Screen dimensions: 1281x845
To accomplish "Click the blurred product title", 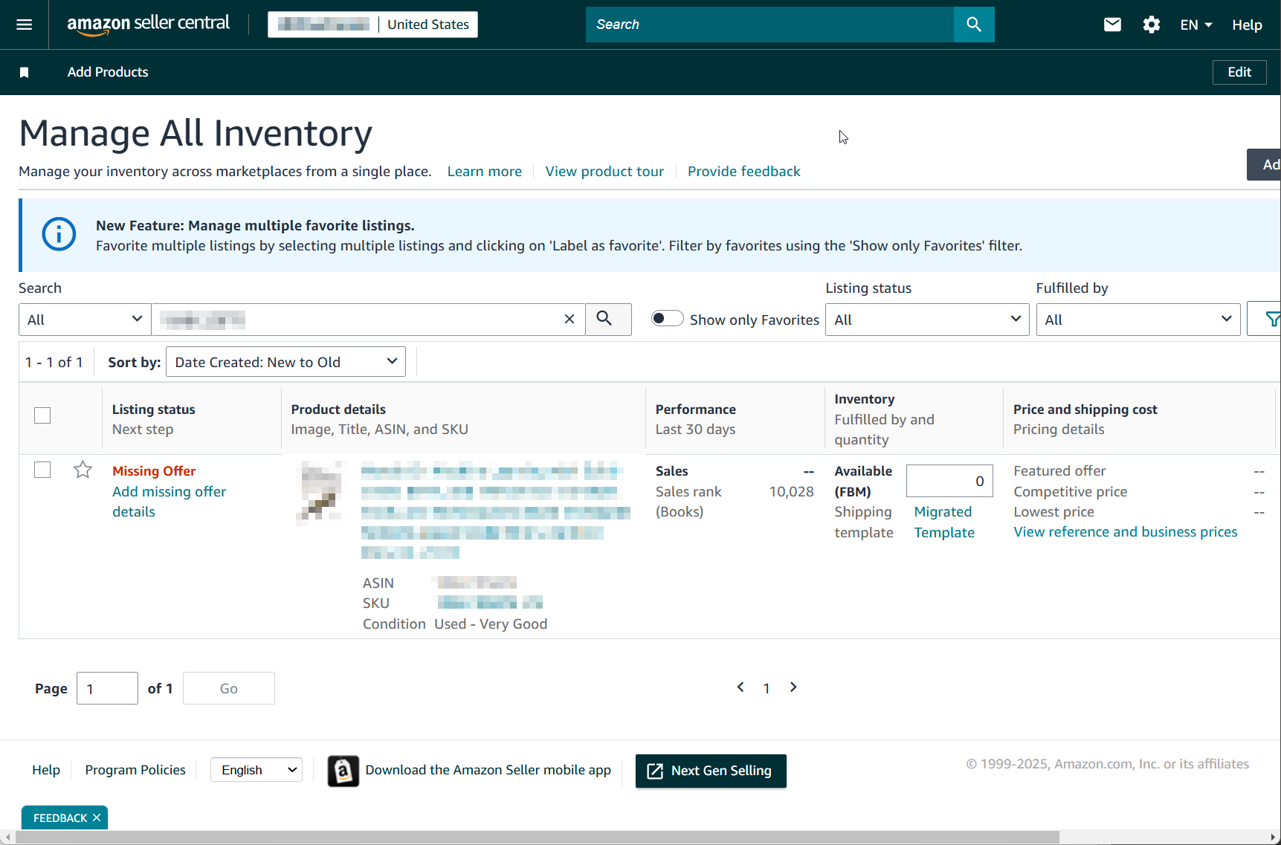I will (495, 511).
